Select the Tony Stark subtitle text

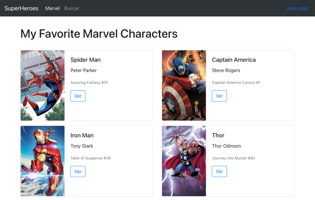82,146
